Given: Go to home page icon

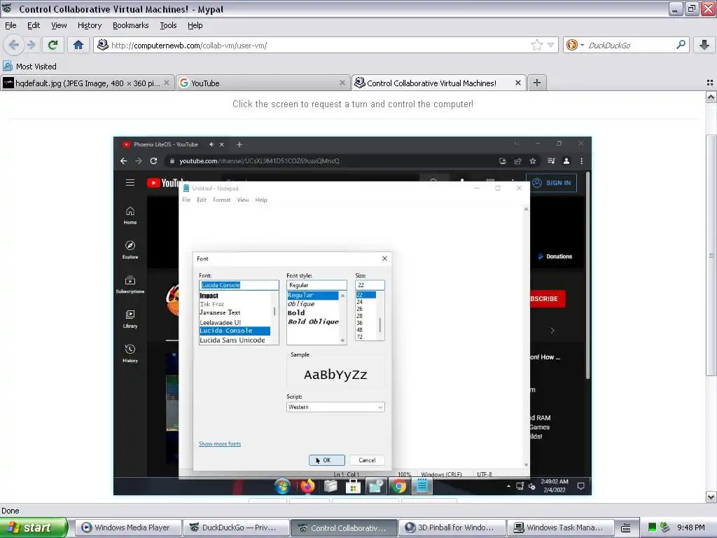Looking at the screenshot, I should [x=78, y=45].
